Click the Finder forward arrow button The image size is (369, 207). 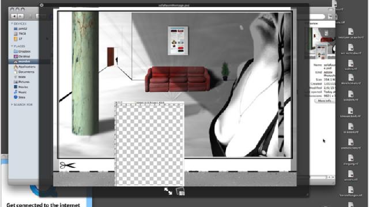21,16
